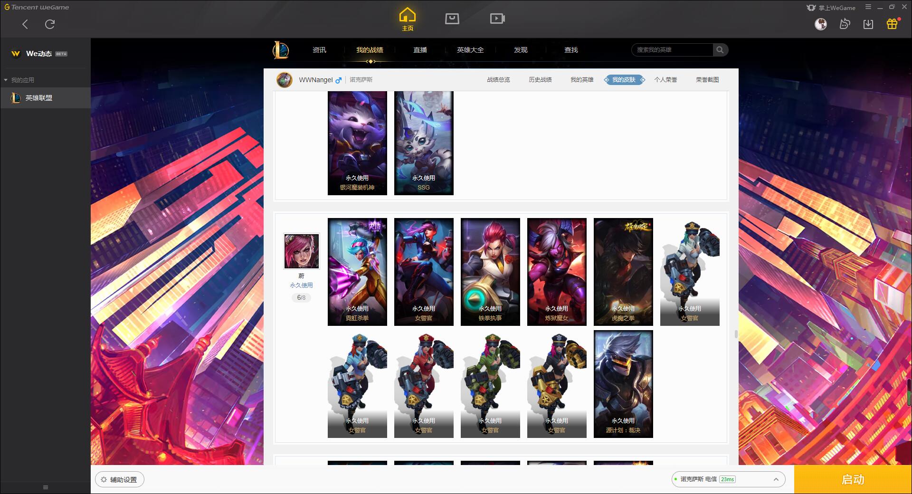
Task: Click the Tencent WeGame logo
Action: pos(37,7)
